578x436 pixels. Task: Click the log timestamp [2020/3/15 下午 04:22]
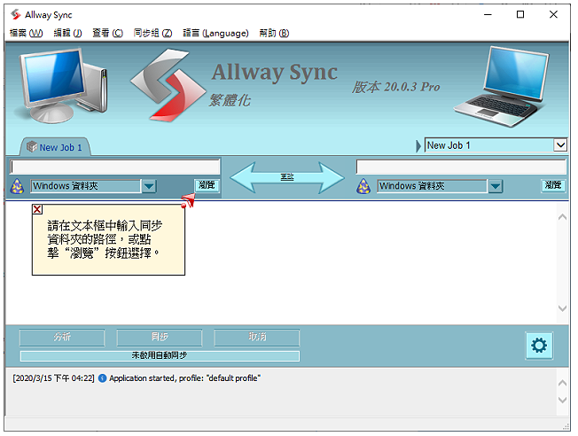(x=54, y=378)
